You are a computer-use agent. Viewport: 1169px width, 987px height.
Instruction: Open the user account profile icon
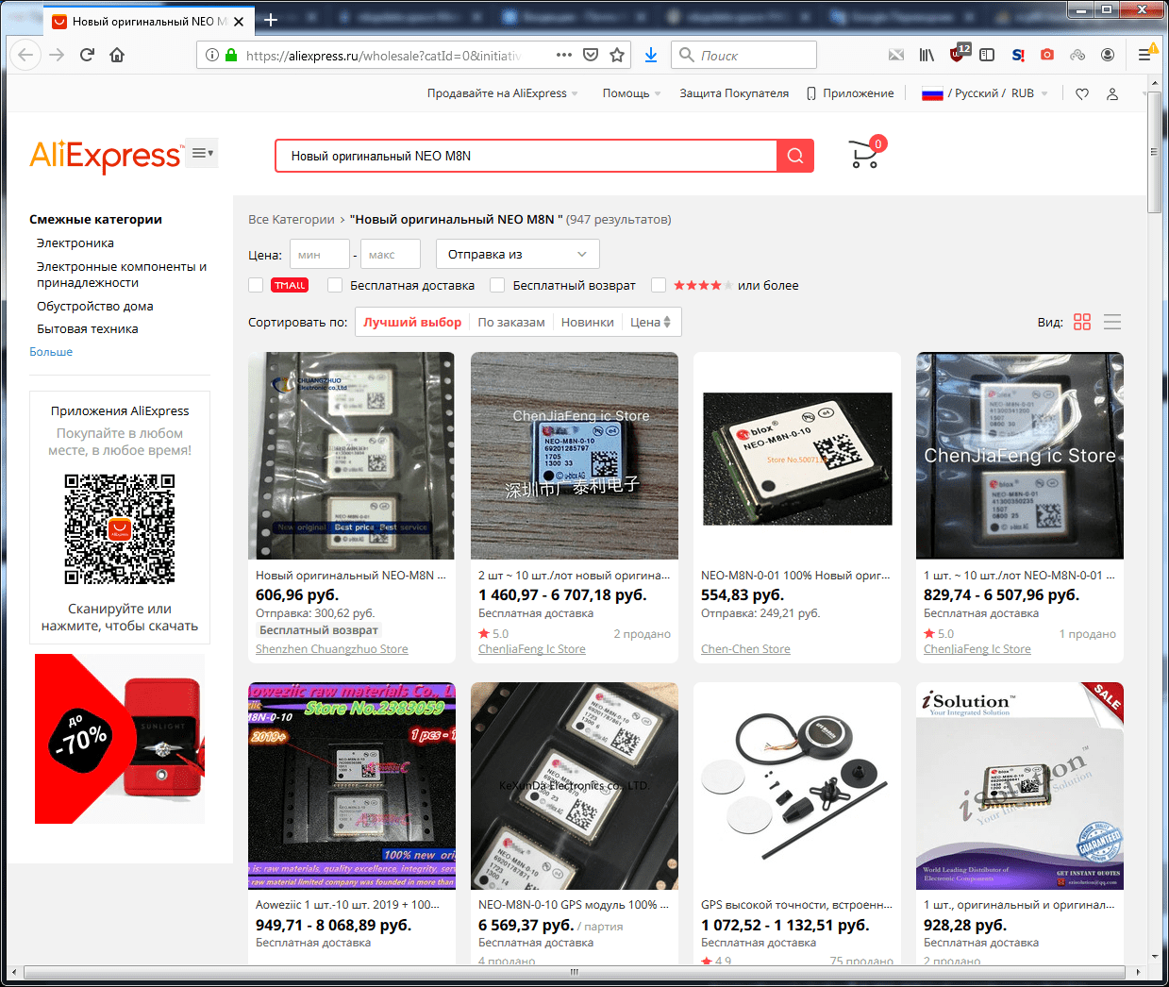tap(1112, 93)
